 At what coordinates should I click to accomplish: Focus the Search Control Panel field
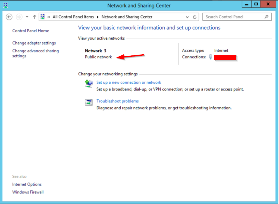pos(237,17)
